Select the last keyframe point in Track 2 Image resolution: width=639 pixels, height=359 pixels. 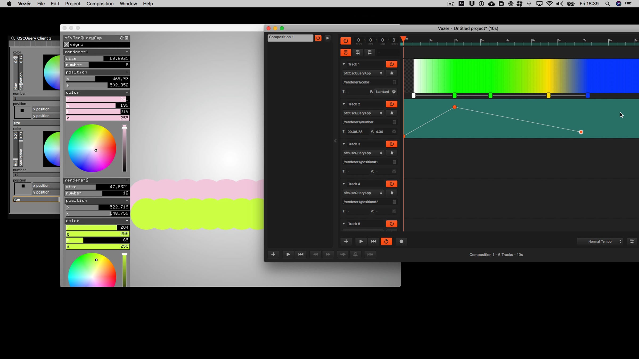tap(581, 132)
